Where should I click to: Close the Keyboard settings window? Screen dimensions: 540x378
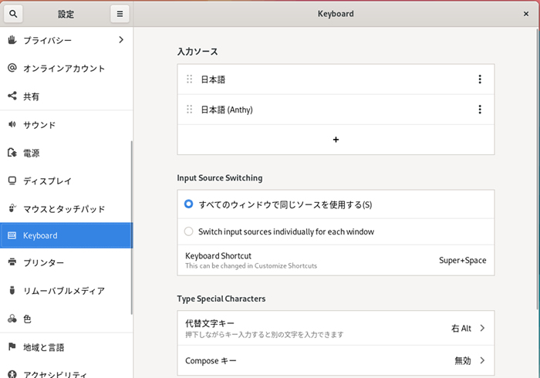click(x=526, y=14)
